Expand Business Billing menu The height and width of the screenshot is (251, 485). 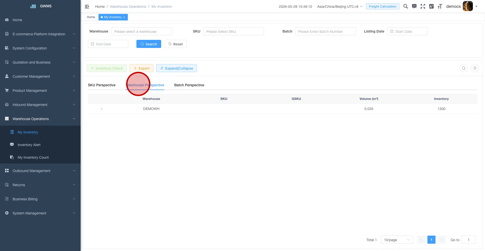[40, 199]
